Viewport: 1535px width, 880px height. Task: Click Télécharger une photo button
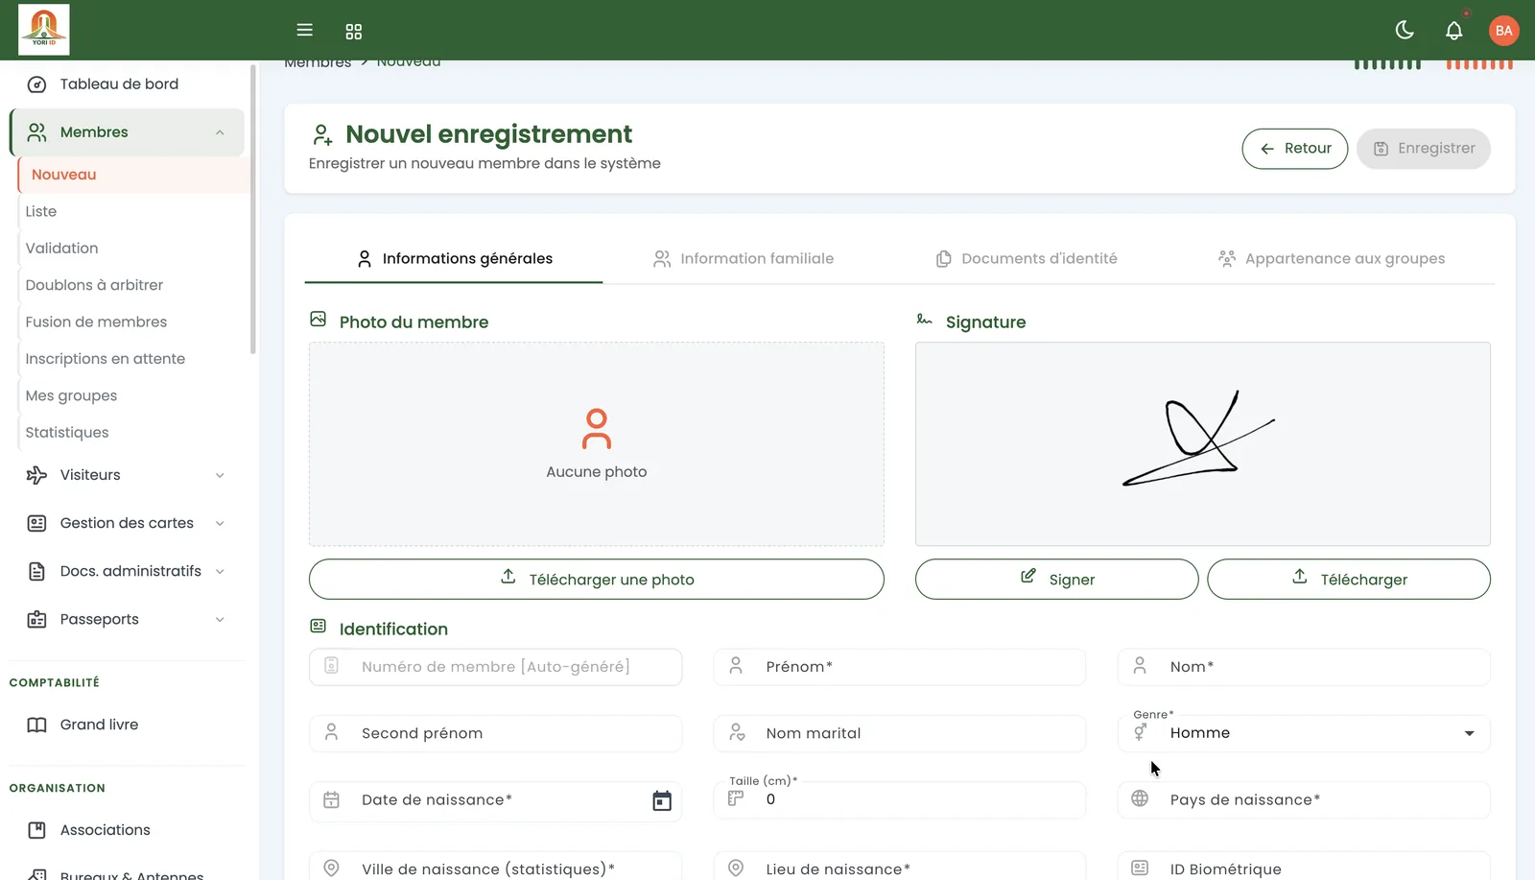click(596, 580)
